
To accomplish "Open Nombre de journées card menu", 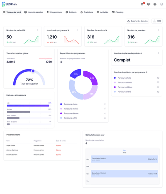I will pyautogui.click(x=159, y=30).
